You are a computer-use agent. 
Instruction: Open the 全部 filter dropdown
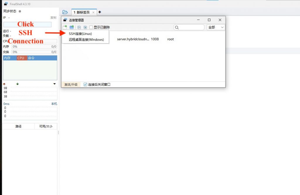(216, 27)
